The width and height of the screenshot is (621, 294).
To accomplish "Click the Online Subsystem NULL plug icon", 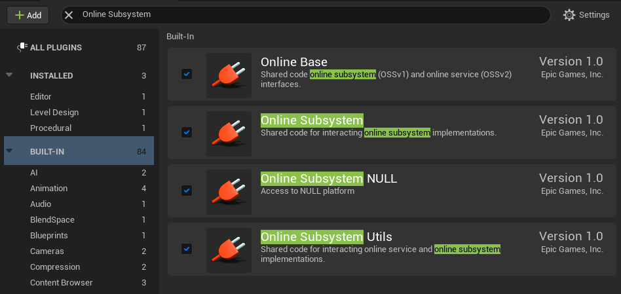I will click(229, 192).
